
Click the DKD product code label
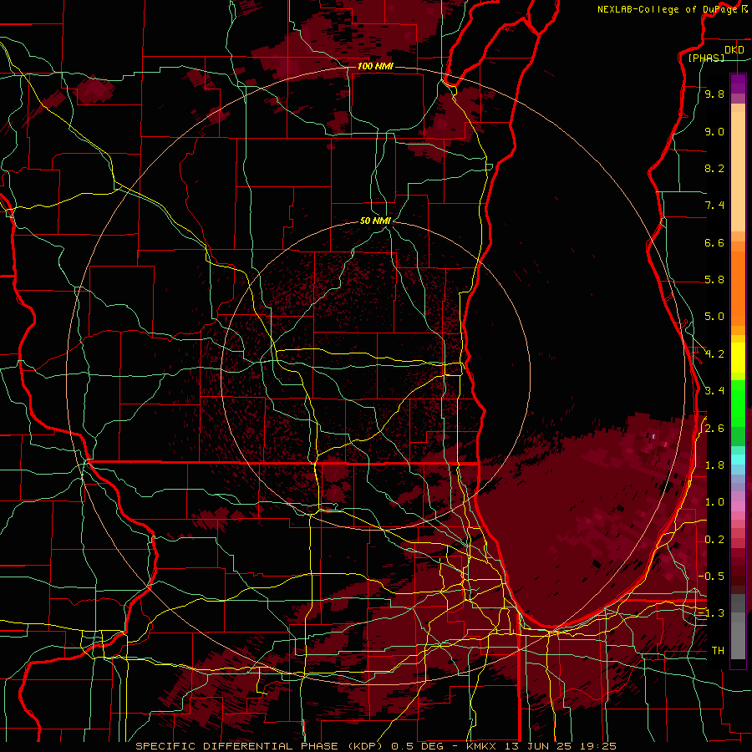734,50
